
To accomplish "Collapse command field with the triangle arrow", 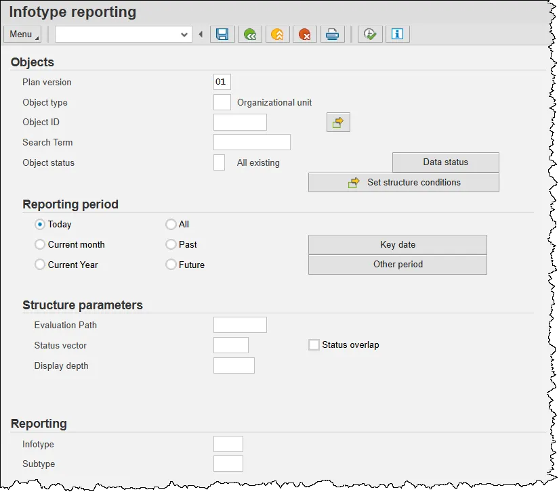I will pyautogui.click(x=201, y=35).
